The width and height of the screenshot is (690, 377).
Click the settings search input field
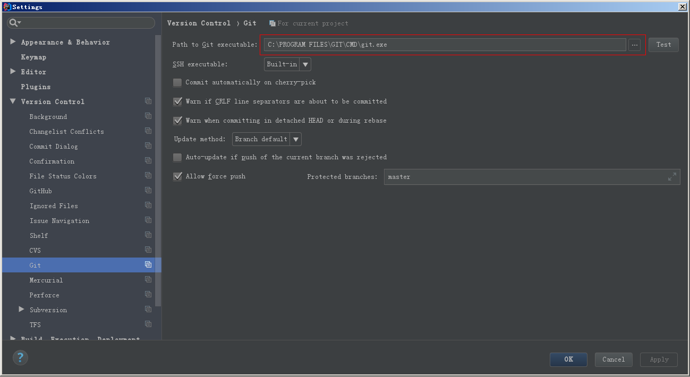(81, 23)
